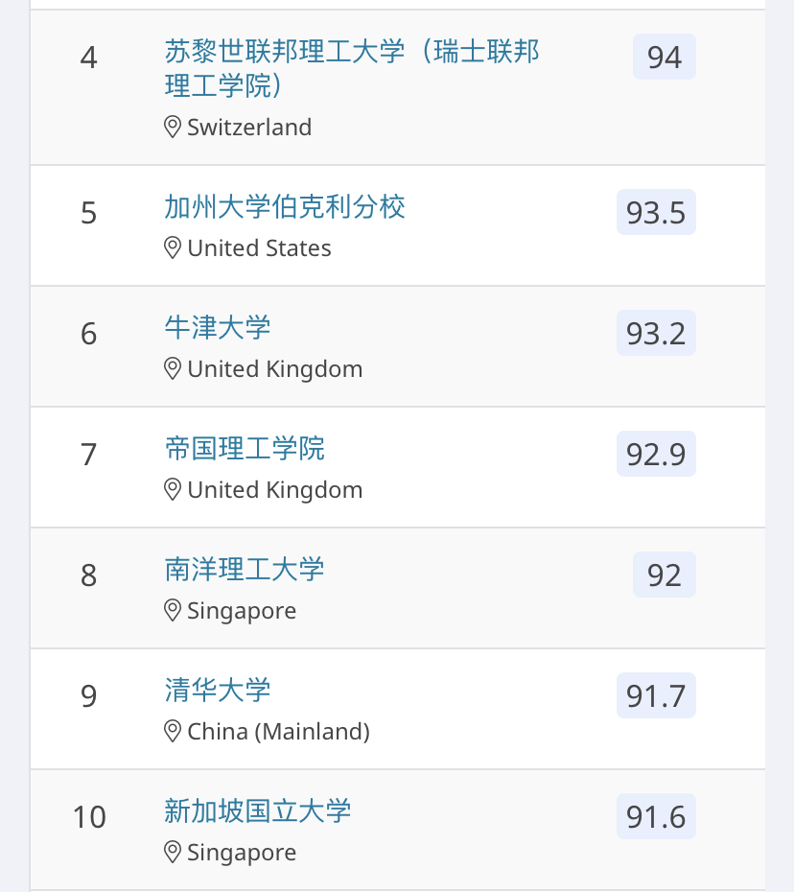The image size is (794, 892).
Task: Click the 91.7 score badge
Action: point(656,695)
